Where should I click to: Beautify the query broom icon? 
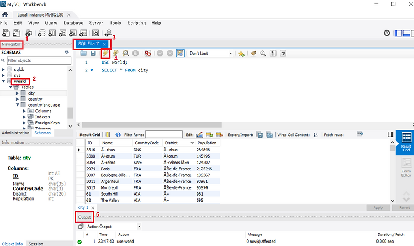253,53
